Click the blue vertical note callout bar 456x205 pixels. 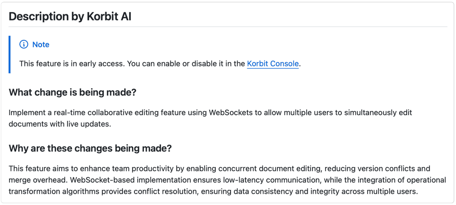(x=10, y=55)
